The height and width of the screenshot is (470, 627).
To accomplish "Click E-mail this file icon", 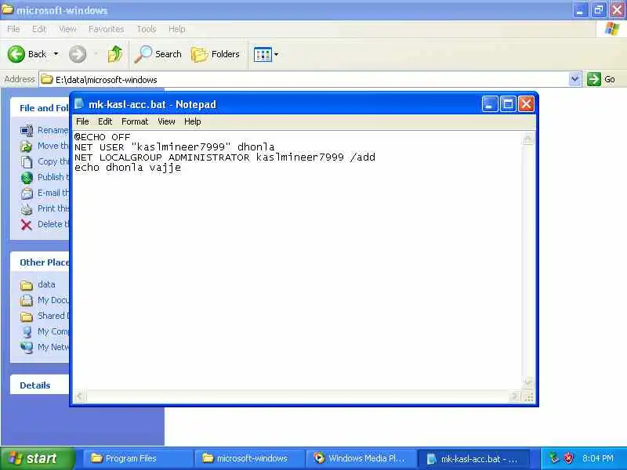I will (x=27, y=193).
